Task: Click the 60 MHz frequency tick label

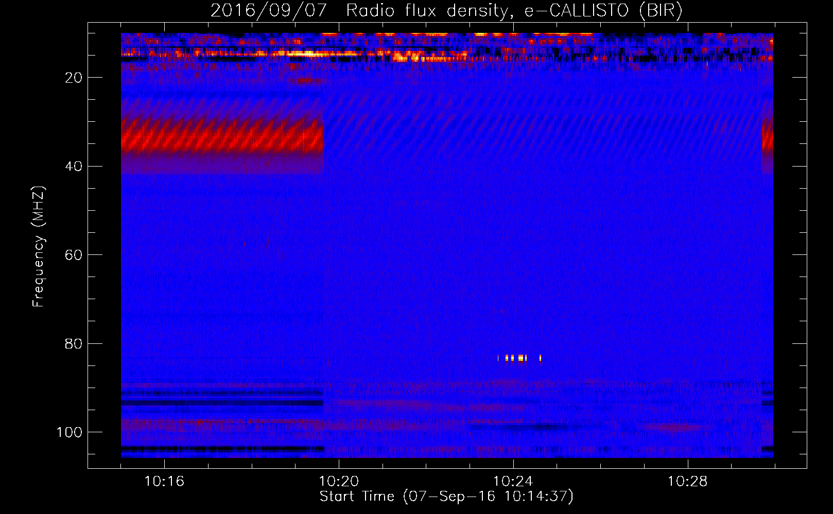Action: point(74,255)
